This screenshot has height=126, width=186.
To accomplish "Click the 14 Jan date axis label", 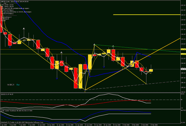I will pos(51,125).
